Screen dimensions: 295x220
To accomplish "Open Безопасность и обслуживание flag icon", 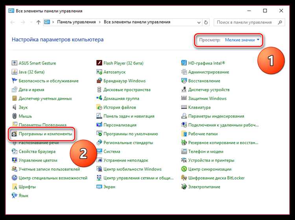I will point(14,81).
